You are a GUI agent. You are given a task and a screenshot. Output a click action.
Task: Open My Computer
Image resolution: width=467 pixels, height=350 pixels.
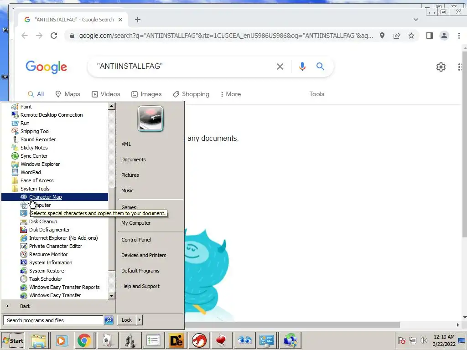136,223
